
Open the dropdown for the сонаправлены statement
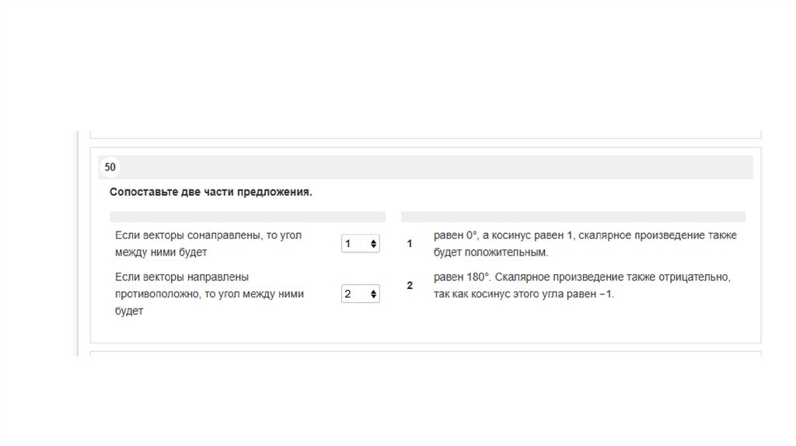[x=360, y=244]
